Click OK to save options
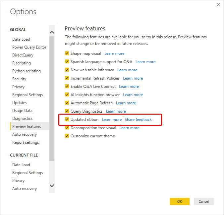 [x=179, y=201]
